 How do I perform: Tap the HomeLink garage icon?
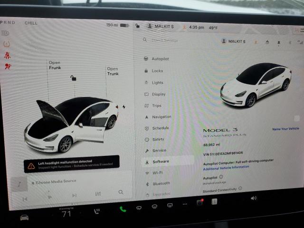pos(267,42)
